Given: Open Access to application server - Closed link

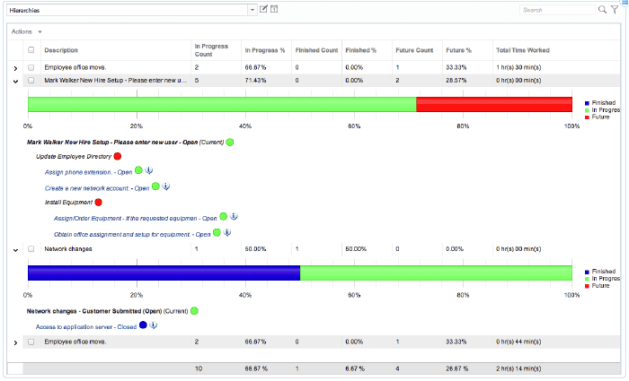Looking at the screenshot, I should [86, 327].
